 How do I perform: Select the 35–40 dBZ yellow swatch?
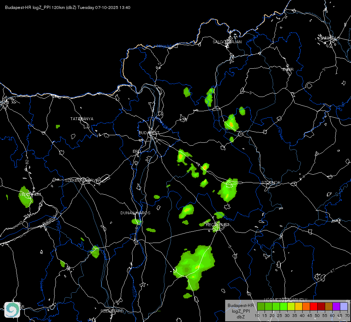(299, 306)
